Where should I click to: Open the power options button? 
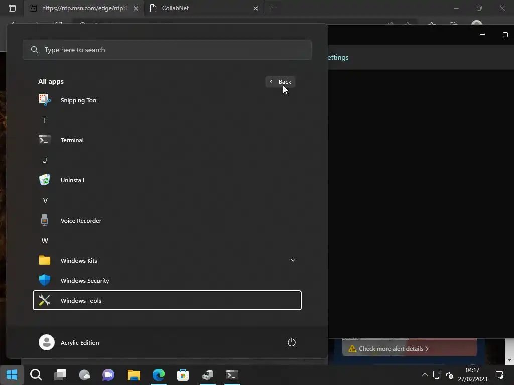(292, 342)
